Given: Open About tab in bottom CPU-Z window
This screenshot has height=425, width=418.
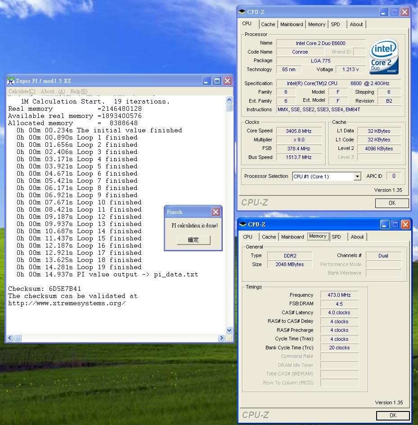Looking at the screenshot, I should (357, 237).
